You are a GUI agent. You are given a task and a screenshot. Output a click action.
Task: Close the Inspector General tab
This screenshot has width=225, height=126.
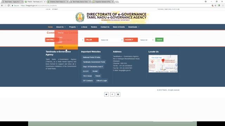[x=112, y=2]
